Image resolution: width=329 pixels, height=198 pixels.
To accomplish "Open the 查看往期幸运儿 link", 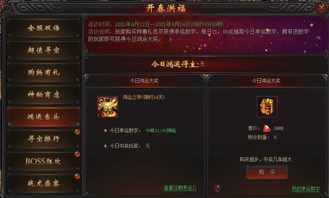I will pos(180,188).
